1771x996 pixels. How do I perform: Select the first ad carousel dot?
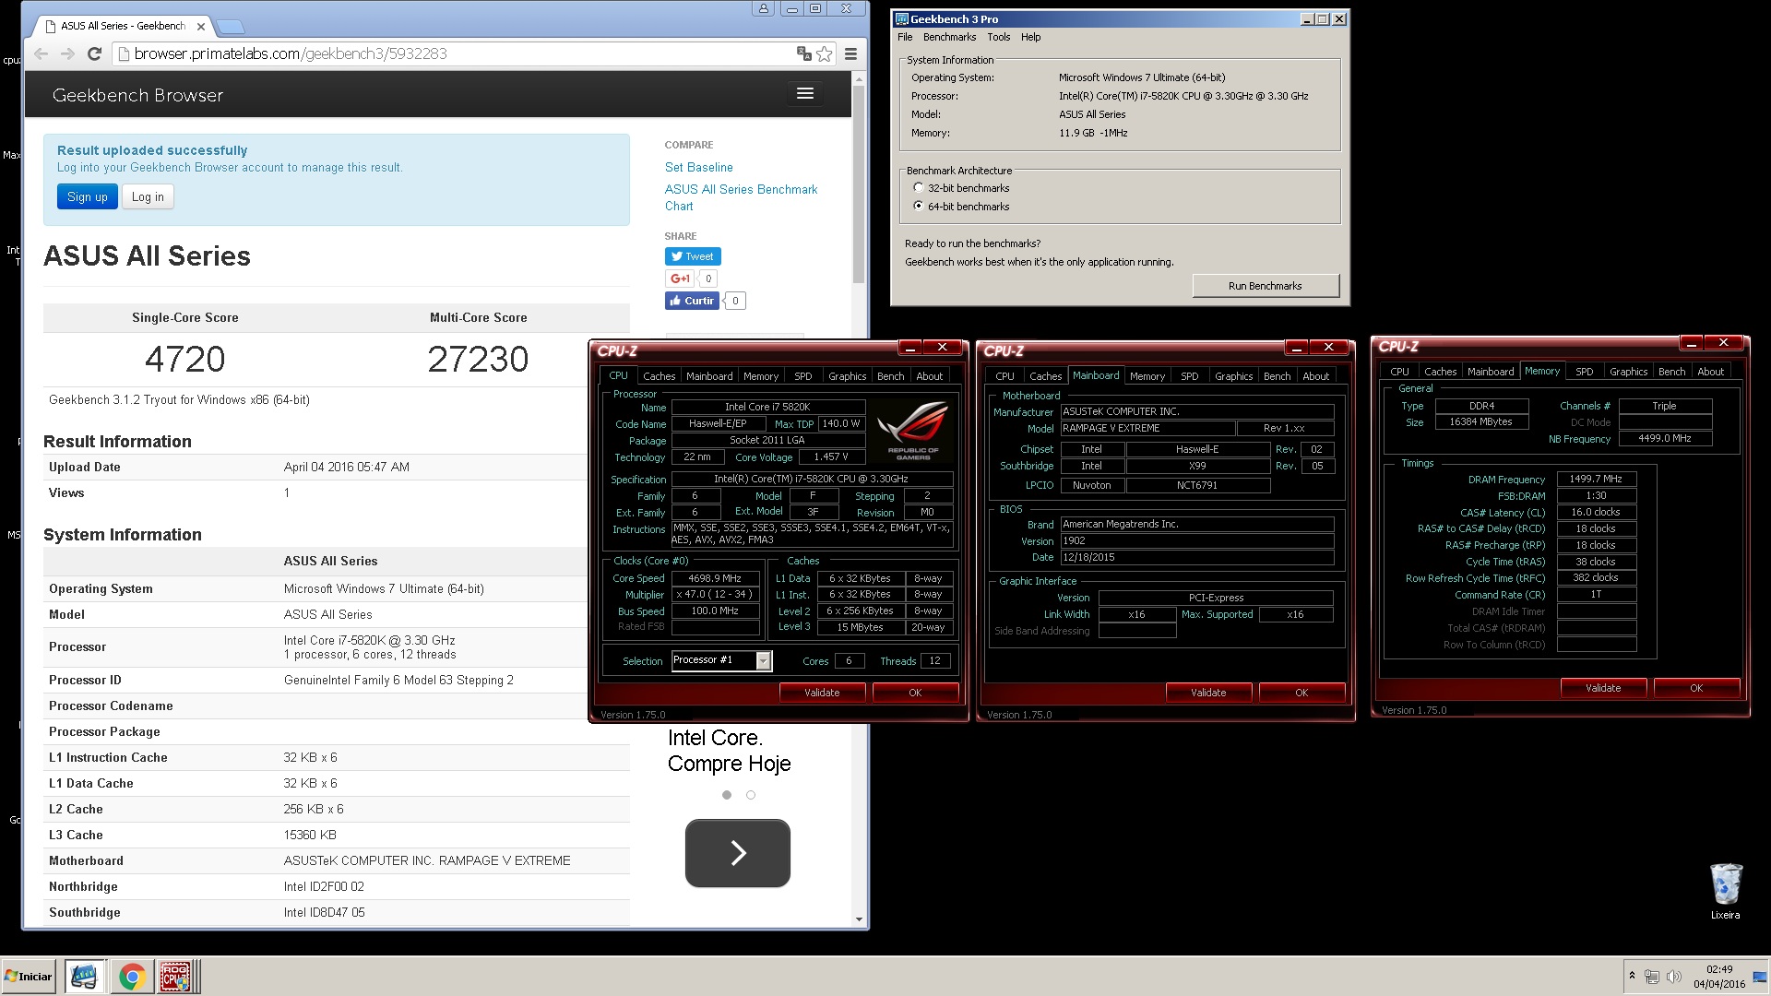click(x=727, y=795)
